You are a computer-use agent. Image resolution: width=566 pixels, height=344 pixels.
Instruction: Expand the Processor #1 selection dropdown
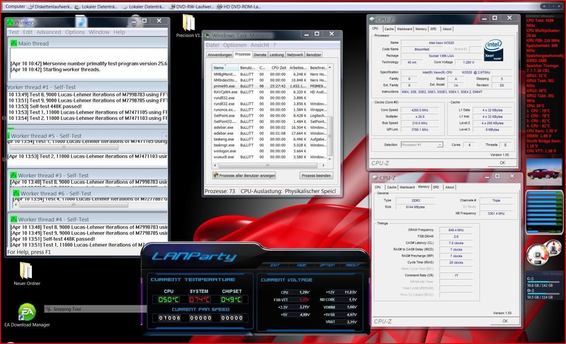(x=439, y=145)
